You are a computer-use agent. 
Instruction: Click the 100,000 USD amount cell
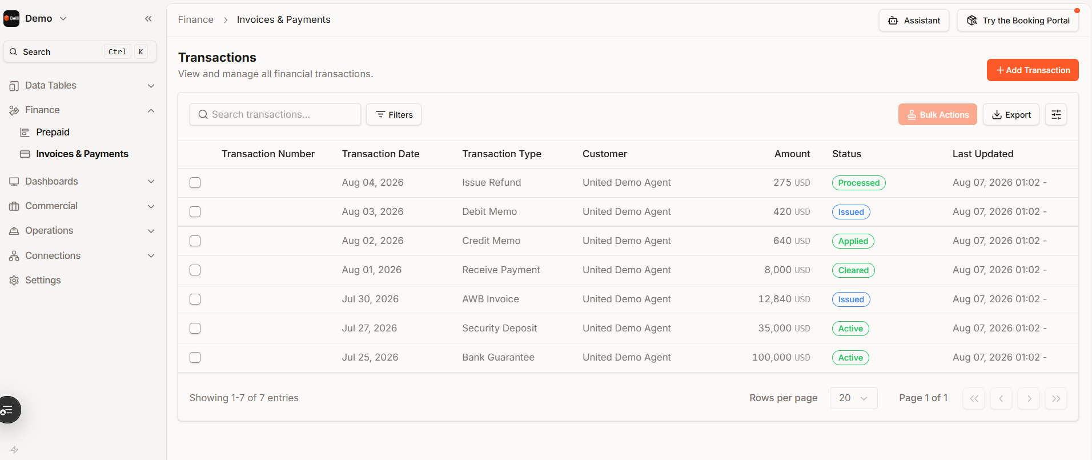tap(781, 358)
